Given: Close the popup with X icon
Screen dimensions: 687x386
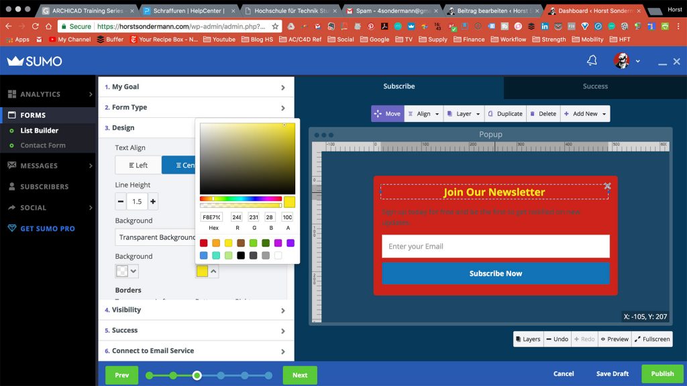Looking at the screenshot, I should [607, 186].
